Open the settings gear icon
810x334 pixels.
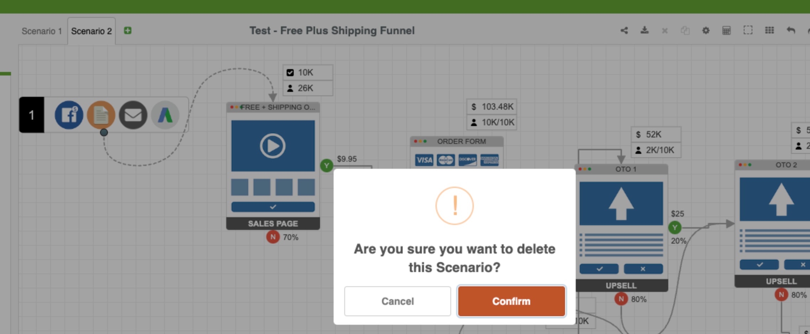[706, 31]
